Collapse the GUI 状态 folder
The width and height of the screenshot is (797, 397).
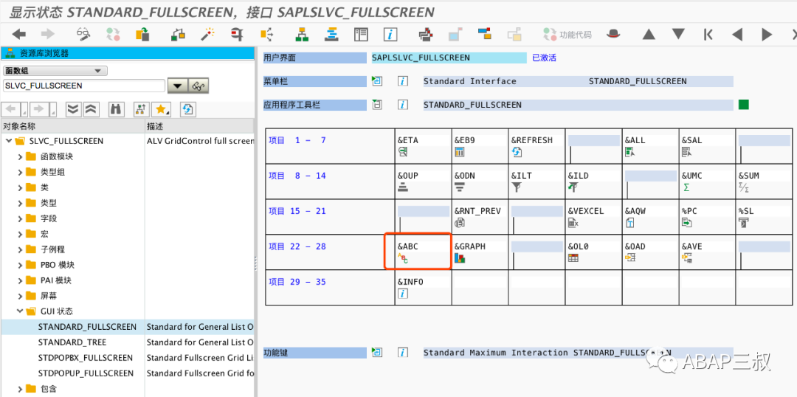click(20, 311)
